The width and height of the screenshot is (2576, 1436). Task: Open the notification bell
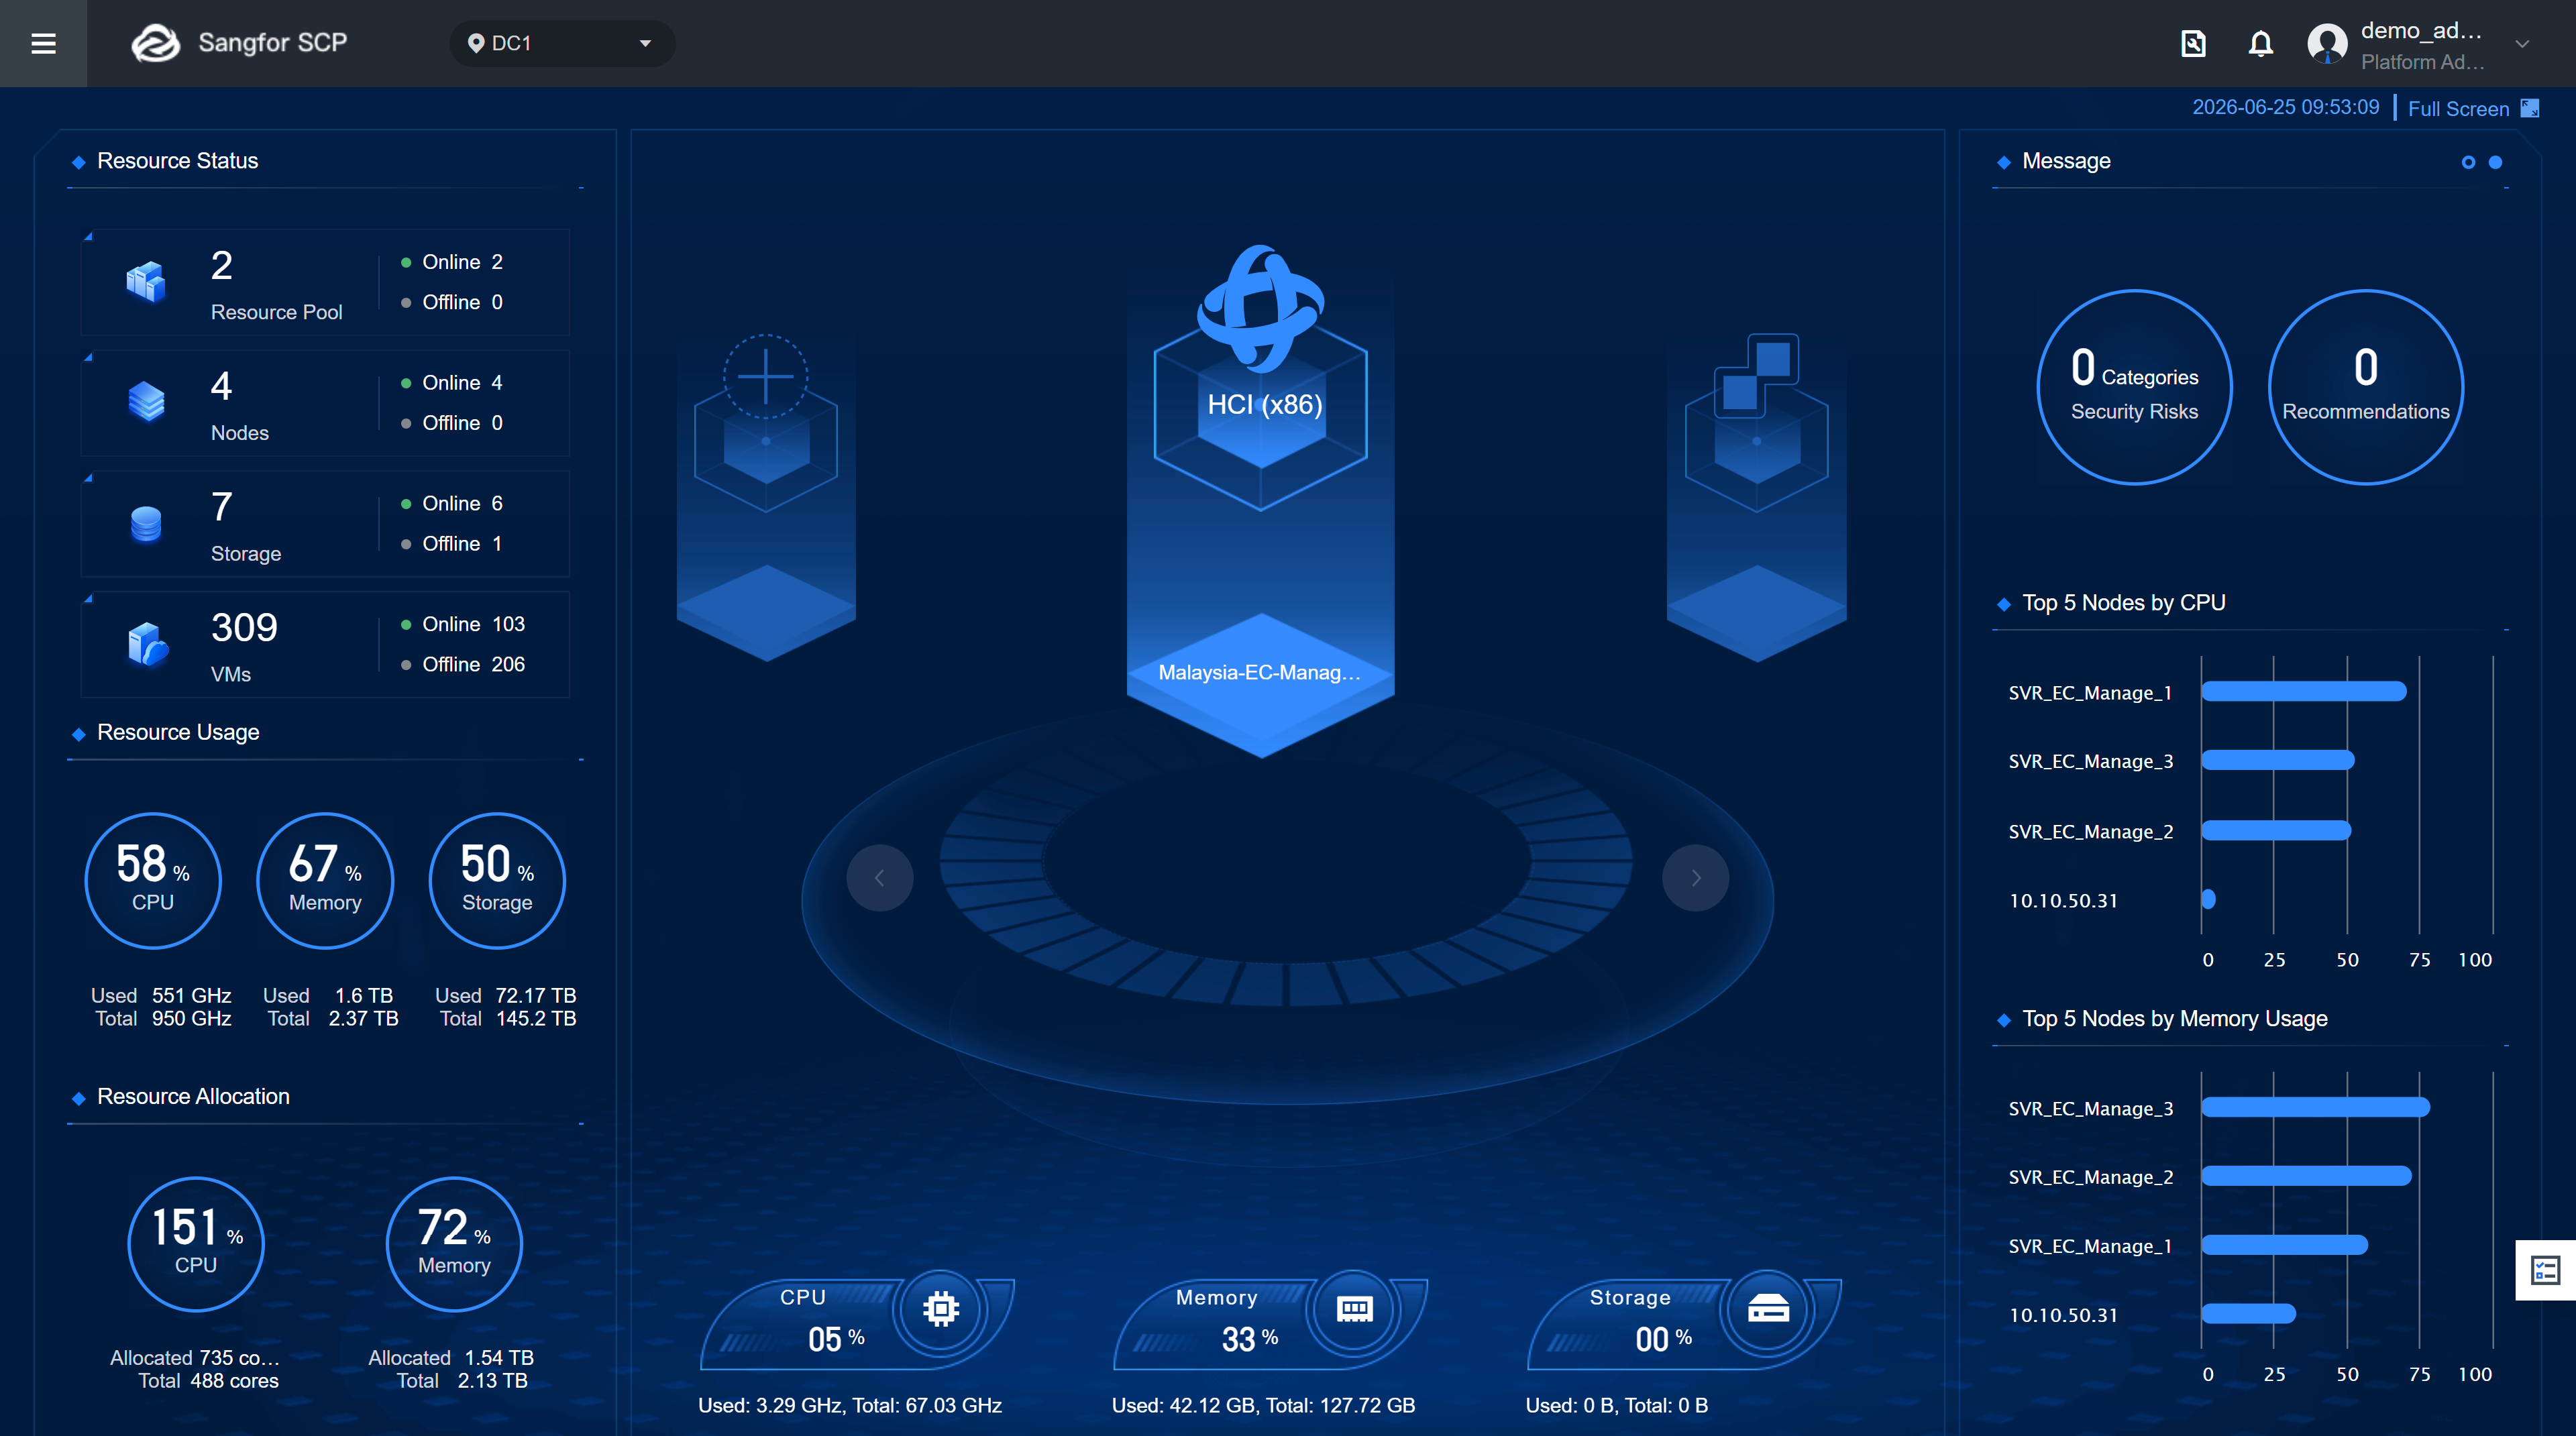[2261, 43]
